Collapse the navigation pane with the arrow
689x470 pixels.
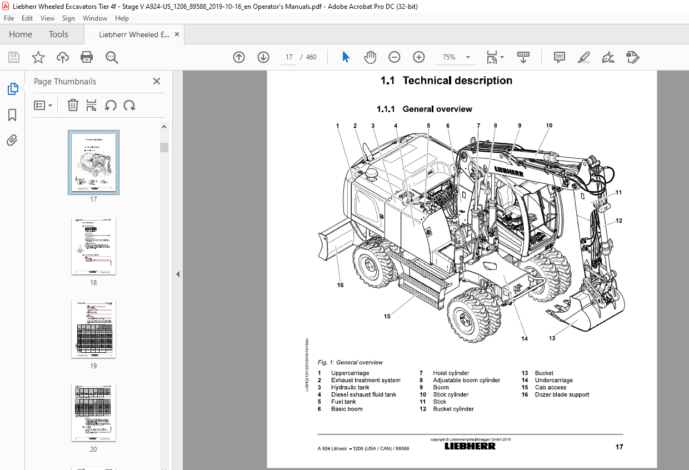point(178,274)
